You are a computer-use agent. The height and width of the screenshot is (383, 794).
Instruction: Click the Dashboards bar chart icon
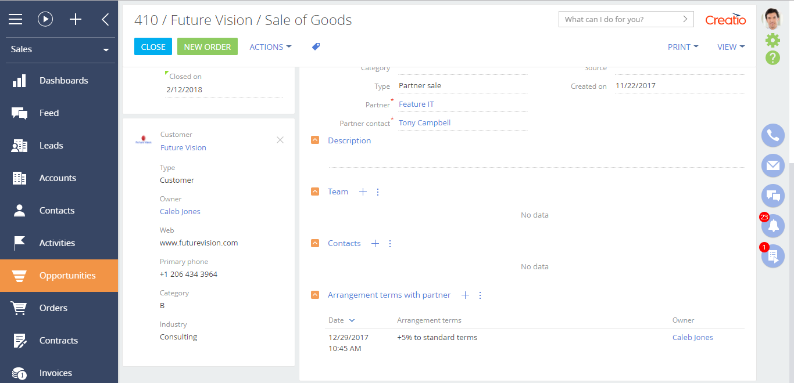click(x=19, y=81)
